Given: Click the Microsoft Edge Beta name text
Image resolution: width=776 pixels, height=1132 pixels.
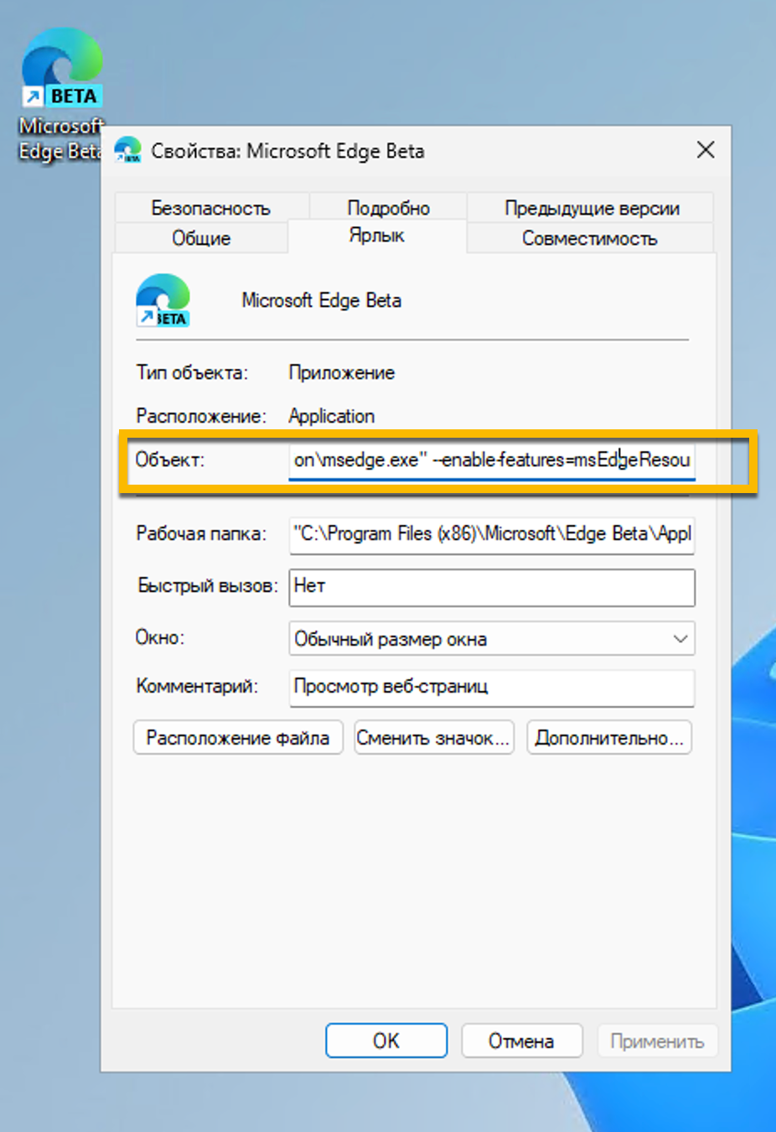Looking at the screenshot, I should pyautogui.click(x=322, y=300).
